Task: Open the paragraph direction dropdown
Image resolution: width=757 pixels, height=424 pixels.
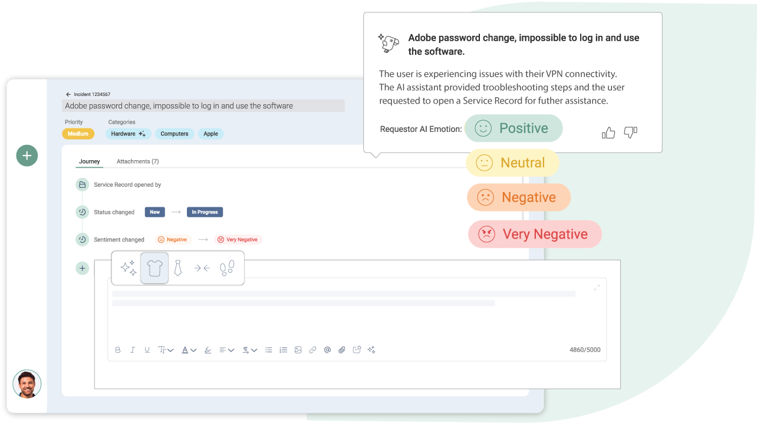Action: point(250,350)
